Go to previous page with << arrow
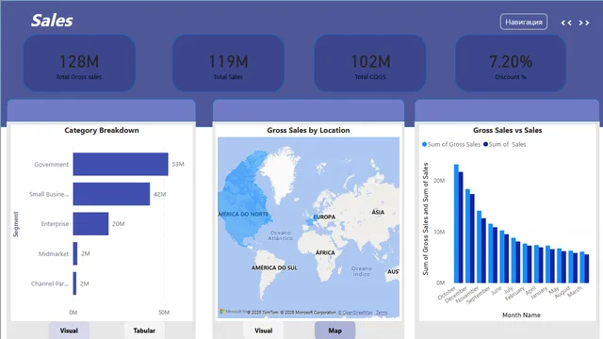This screenshot has height=339, width=603. (566, 23)
